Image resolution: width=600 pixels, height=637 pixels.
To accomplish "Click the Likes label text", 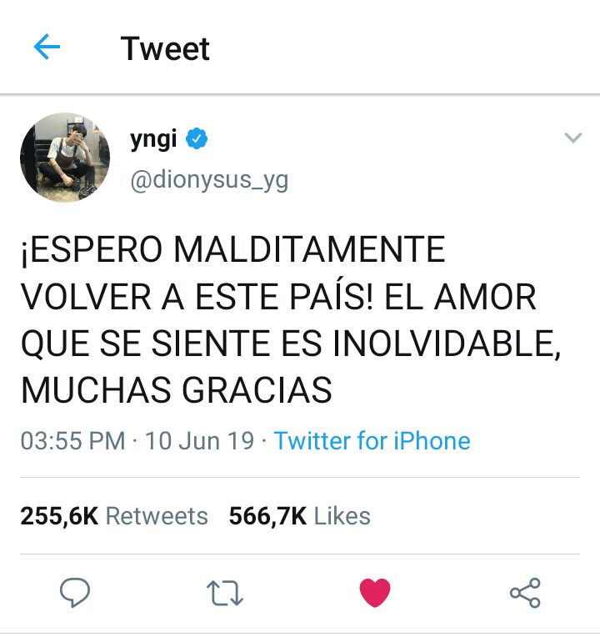I will [342, 516].
